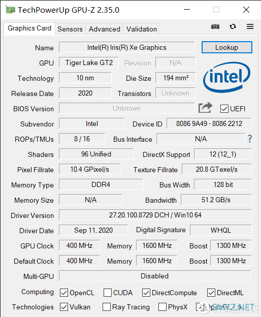Click the Driver Version field

pos(155,215)
